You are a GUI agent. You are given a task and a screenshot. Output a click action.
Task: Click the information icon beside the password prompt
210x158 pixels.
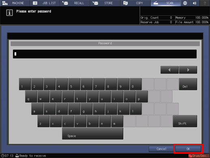tap(9, 13)
